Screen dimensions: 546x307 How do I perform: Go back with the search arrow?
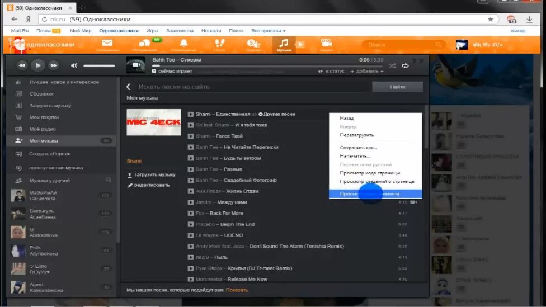click(x=129, y=87)
